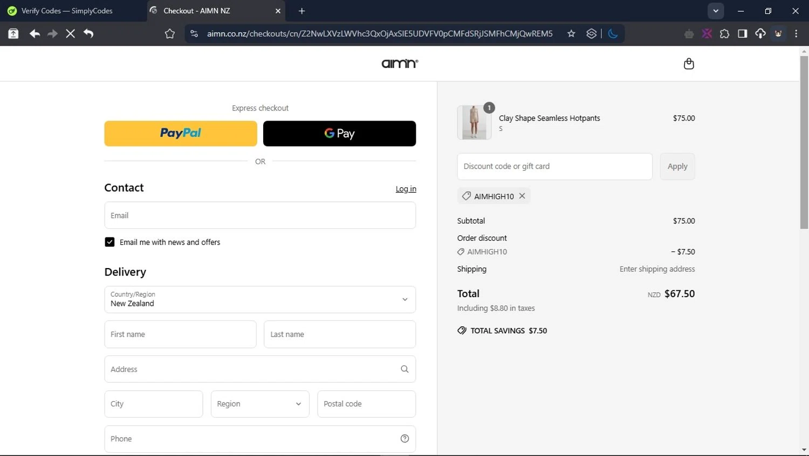Toggle the browser side panel icon
Screen dimensions: 809x456
pos(742,33)
